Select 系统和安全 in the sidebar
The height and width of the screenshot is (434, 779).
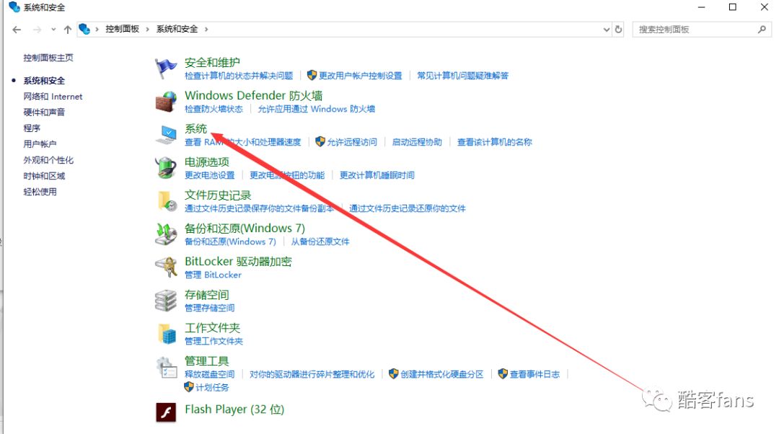tap(44, 81)
